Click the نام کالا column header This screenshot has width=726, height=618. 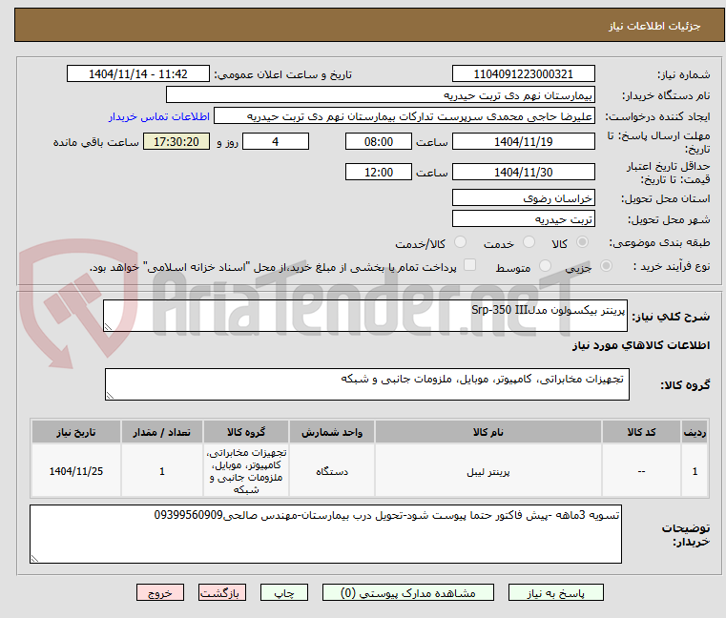pyautogui.click(x=488, y=432)
